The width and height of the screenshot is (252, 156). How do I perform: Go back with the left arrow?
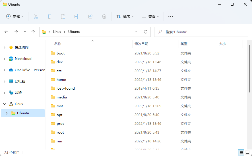tap(6, 32)
